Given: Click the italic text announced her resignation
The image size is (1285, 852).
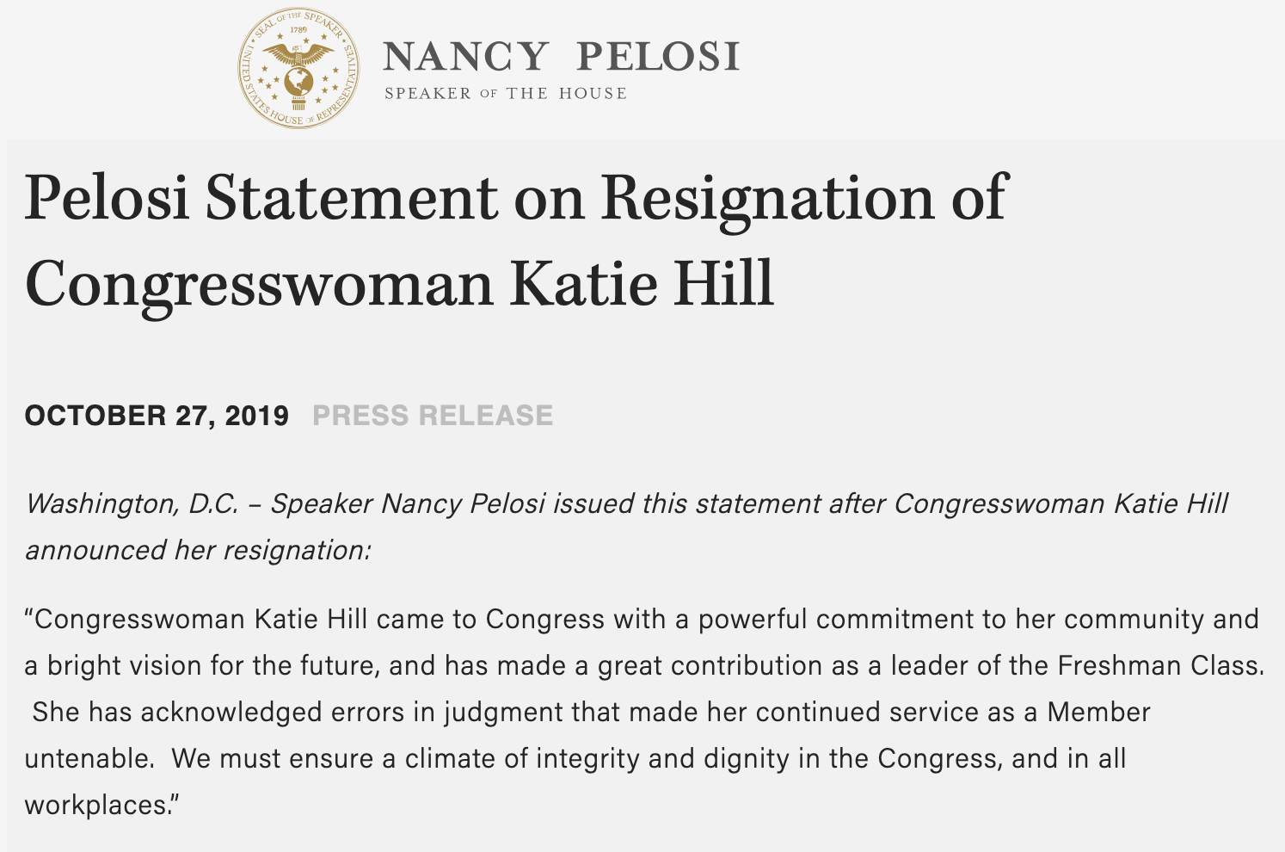Looking at the screenshot, I should click(x=198, y=550).
